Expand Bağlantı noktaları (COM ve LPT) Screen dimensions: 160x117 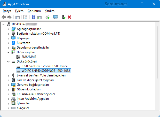(8, 34)
